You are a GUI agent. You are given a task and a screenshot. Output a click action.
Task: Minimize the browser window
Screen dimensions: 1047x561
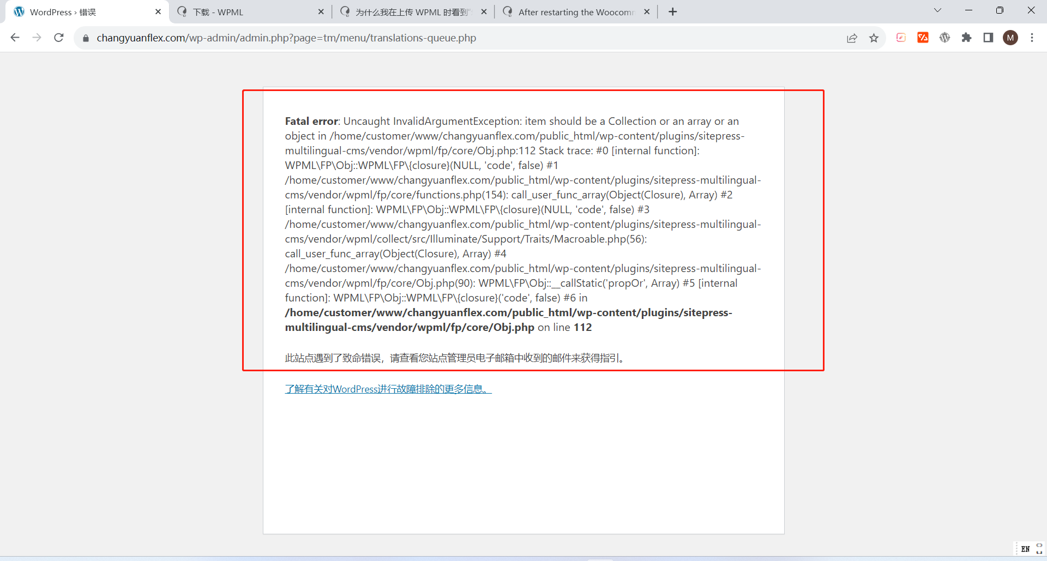[x=968, y=10]
